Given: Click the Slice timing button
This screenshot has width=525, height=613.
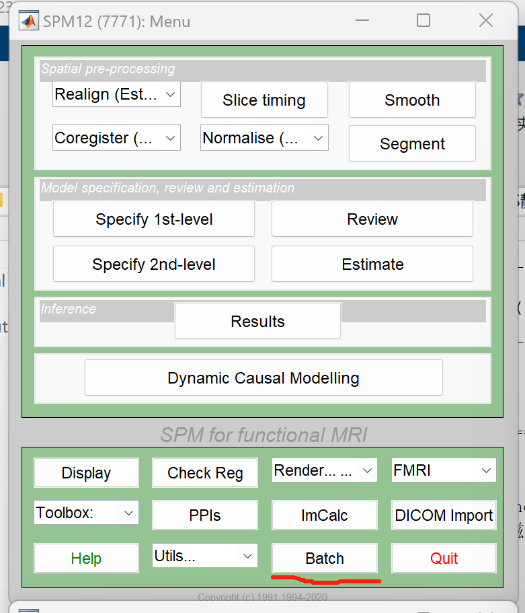Looking at the screenshot, I should click(x=264, y=100).
